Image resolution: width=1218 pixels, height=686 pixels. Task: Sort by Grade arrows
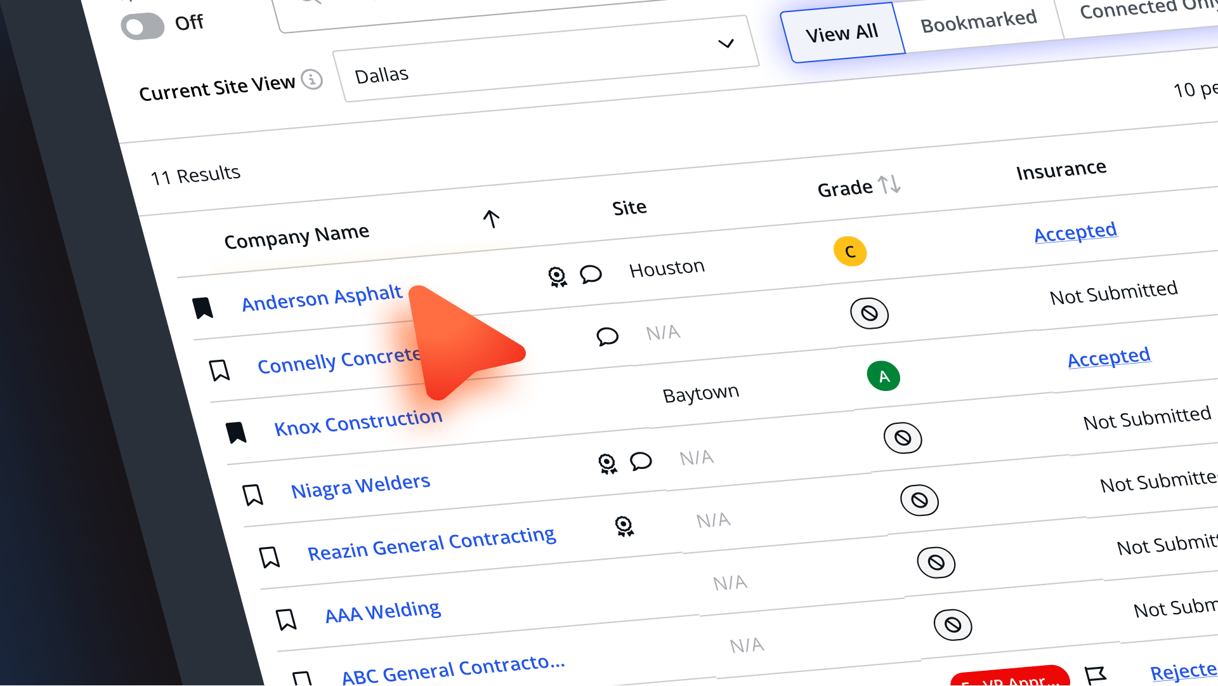tap(889, 184)
